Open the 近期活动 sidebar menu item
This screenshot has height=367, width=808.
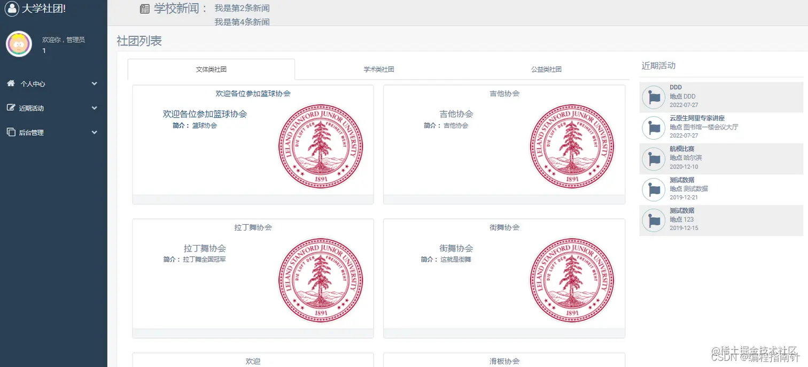(x=53, y=108)
